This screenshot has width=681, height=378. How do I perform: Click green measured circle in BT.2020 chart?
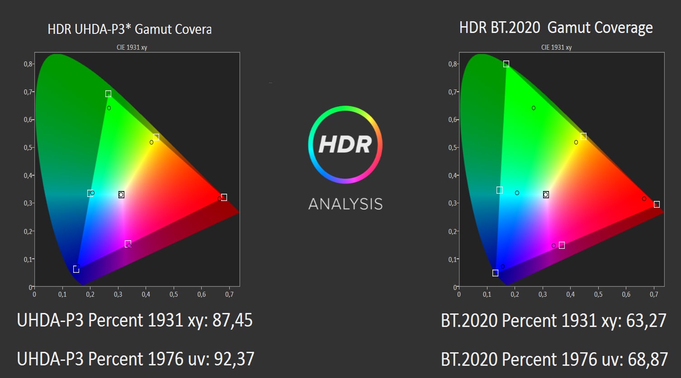click(534, 108)
